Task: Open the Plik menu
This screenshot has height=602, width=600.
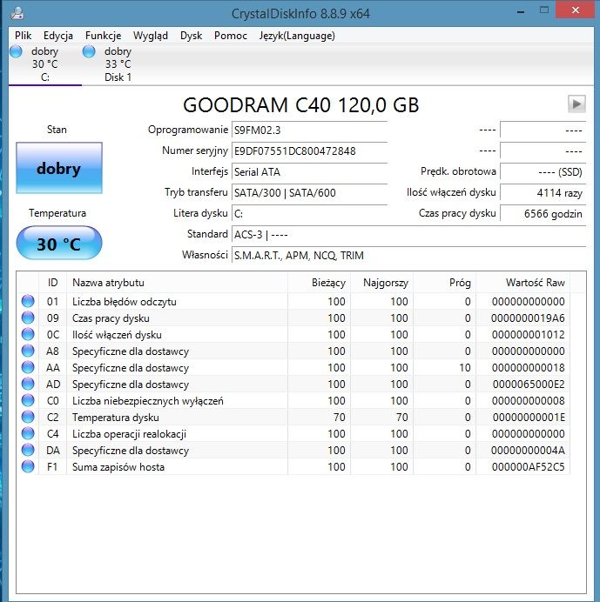Action: [x=23, y=36]
